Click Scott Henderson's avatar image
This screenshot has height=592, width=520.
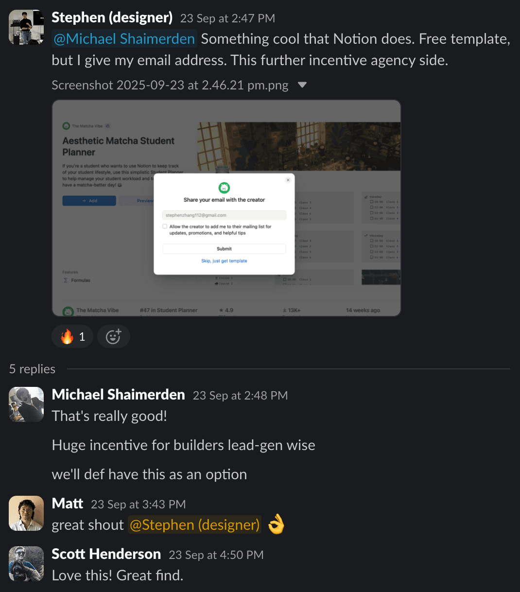click(27, 564)
